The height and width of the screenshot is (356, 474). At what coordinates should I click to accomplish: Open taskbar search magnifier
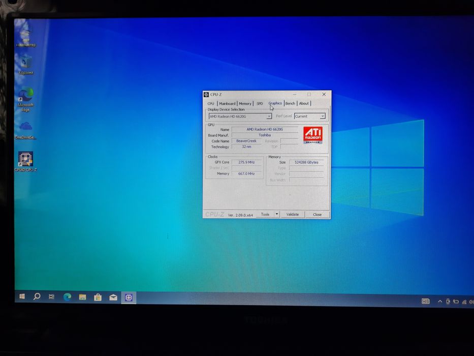tap(37, 296)
